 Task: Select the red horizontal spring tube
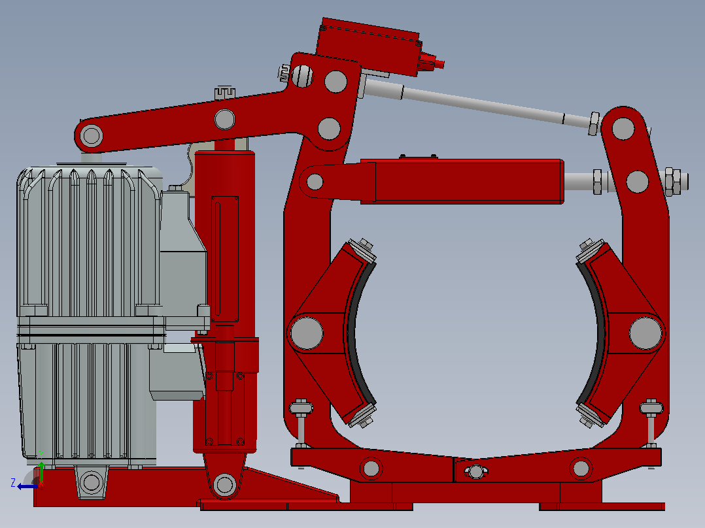[x=462, y=182]
